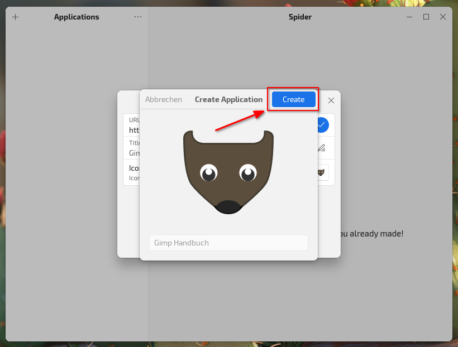This screenshot has width=458, height=347.
Task: Click the blue checkmark button beside URL
Action: 323,125
